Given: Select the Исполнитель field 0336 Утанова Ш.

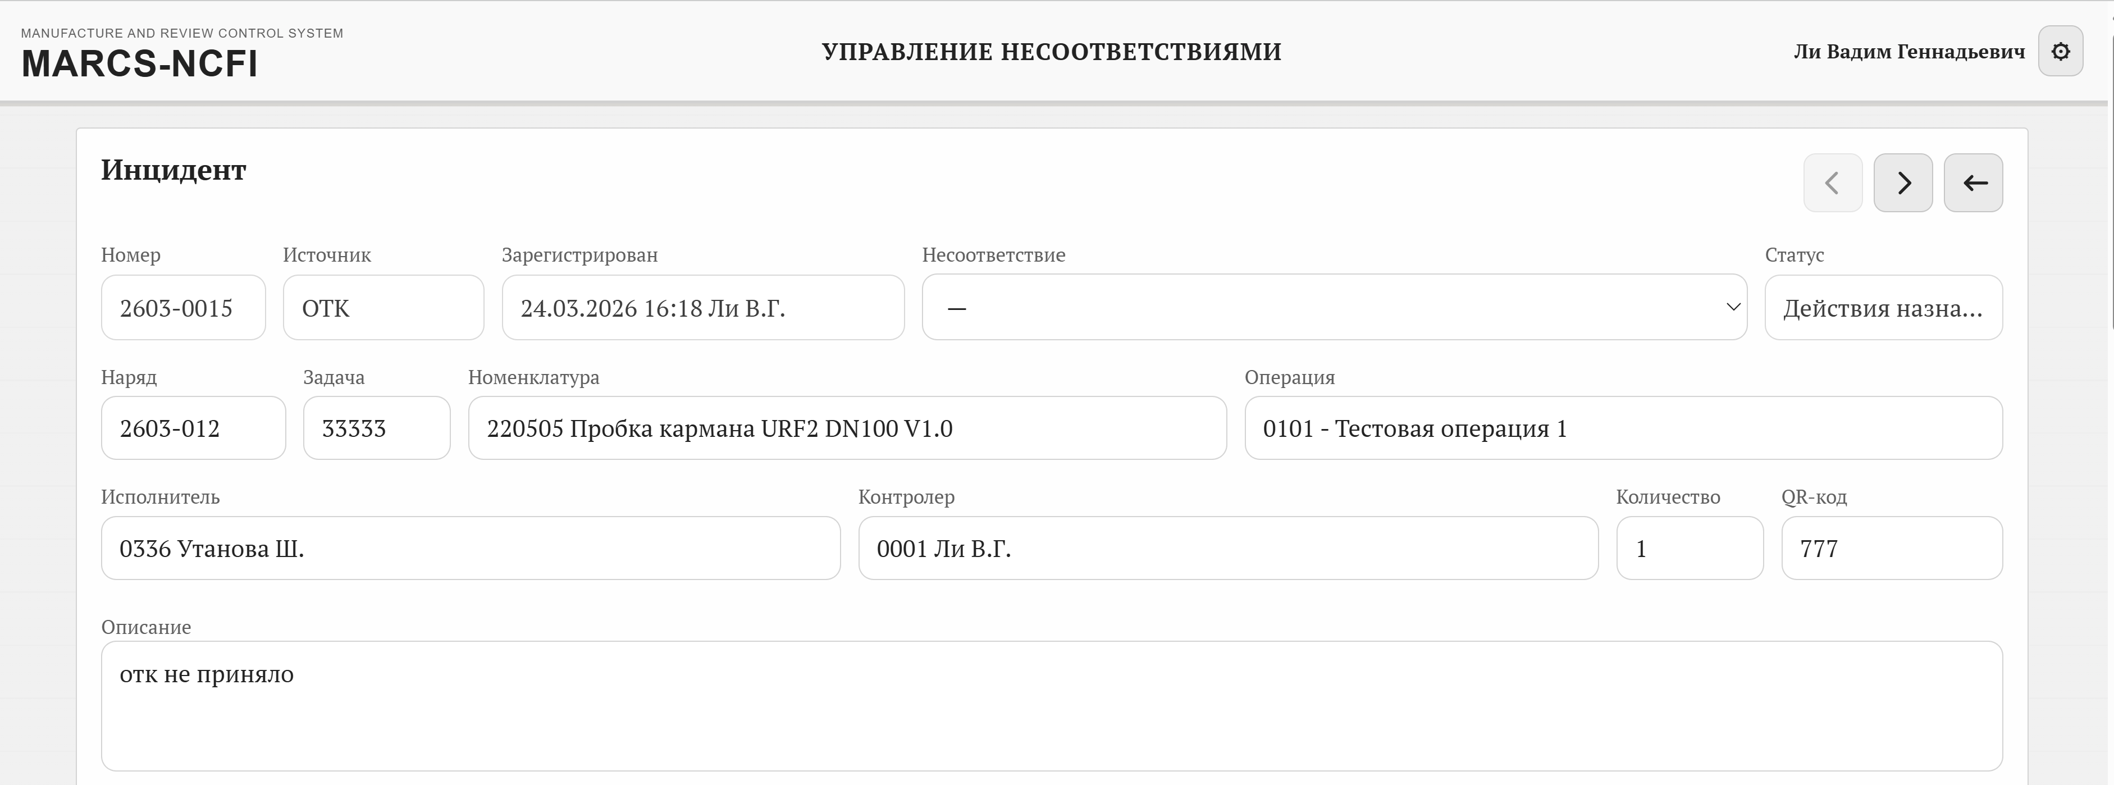Looking at the screenshot, I should [x=470, y=548].
